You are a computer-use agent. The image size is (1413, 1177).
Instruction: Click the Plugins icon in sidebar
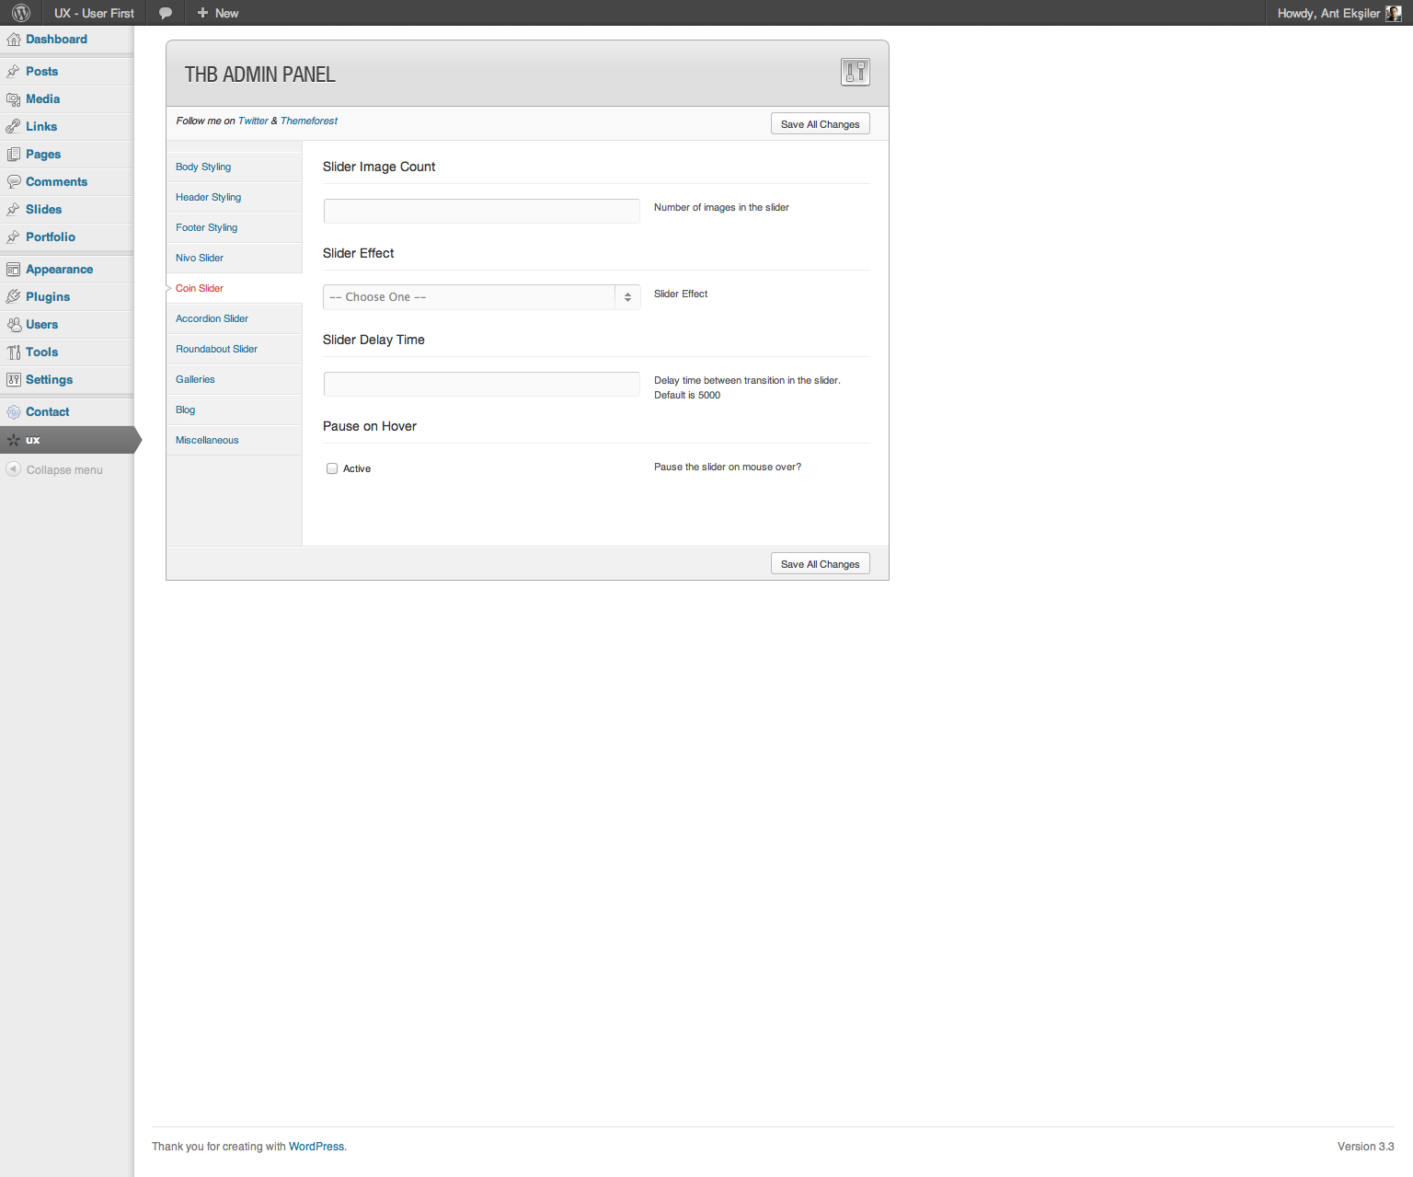tap(13, 297)
